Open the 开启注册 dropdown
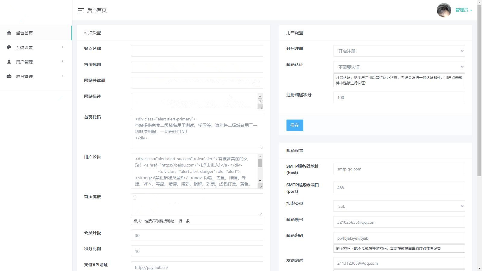482x271 pixels. (399, 51)
